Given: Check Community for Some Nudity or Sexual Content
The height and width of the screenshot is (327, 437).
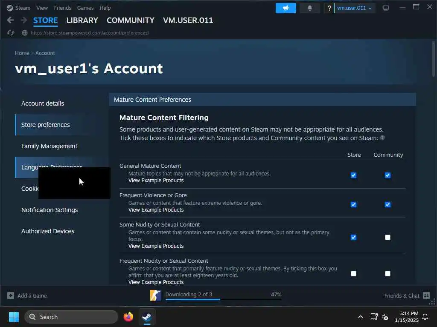Looking at the screenshot, I should 387,238.
